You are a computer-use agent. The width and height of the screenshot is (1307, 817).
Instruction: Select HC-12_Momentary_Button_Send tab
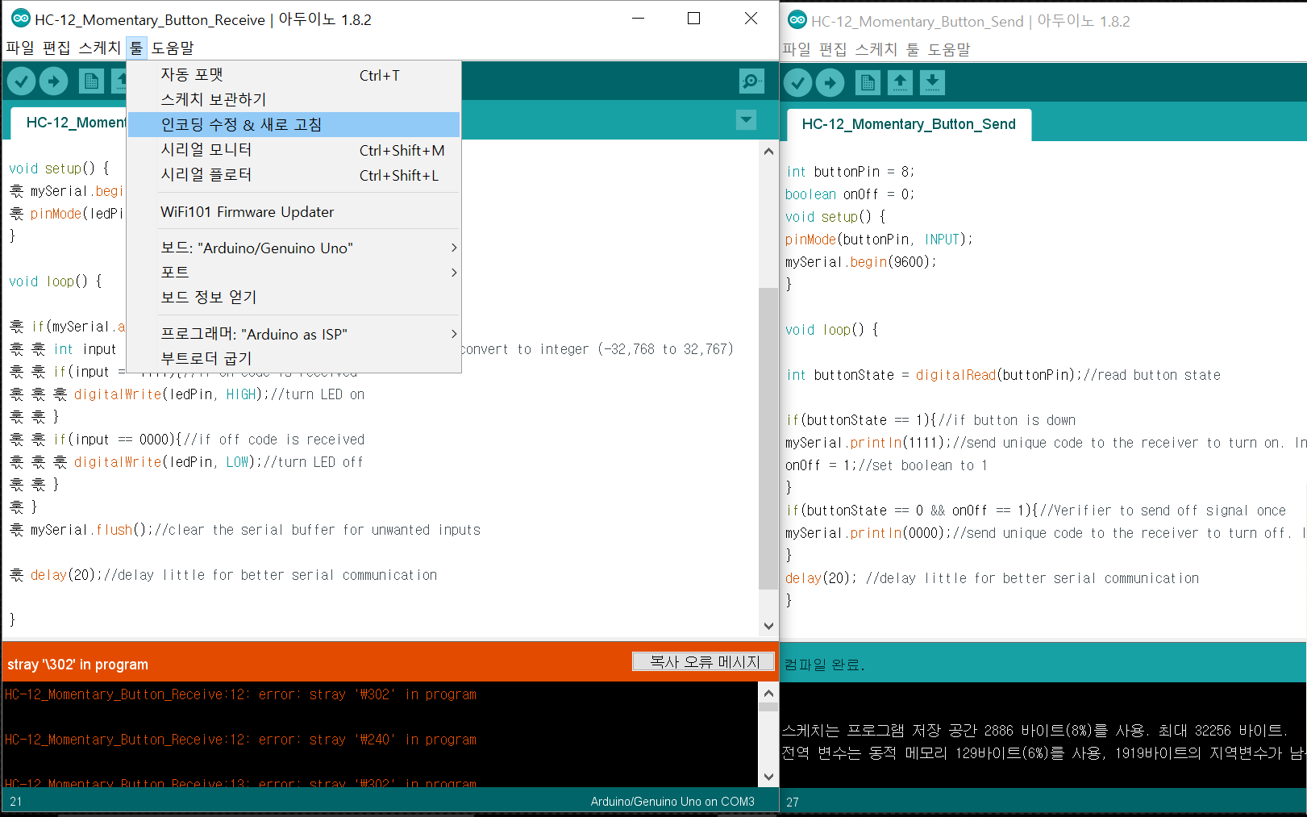click(909, 124)
